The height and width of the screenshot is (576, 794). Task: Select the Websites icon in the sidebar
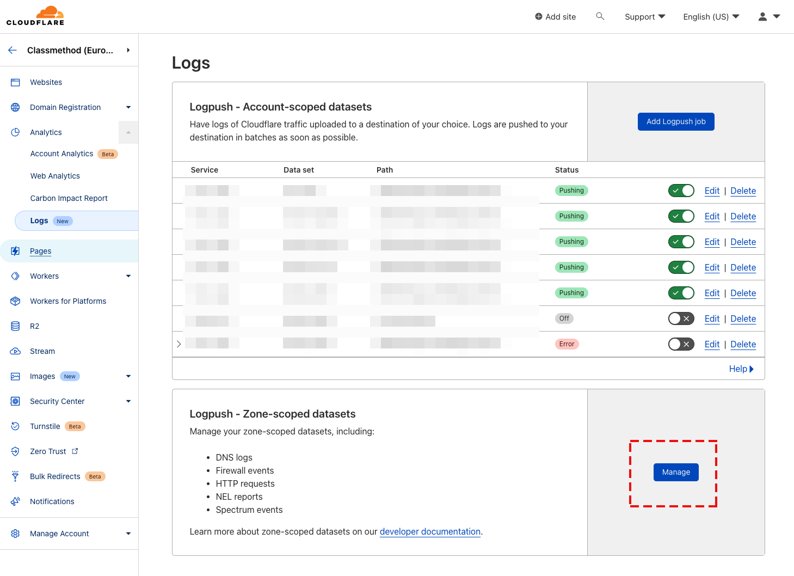(x=15, y=82)
